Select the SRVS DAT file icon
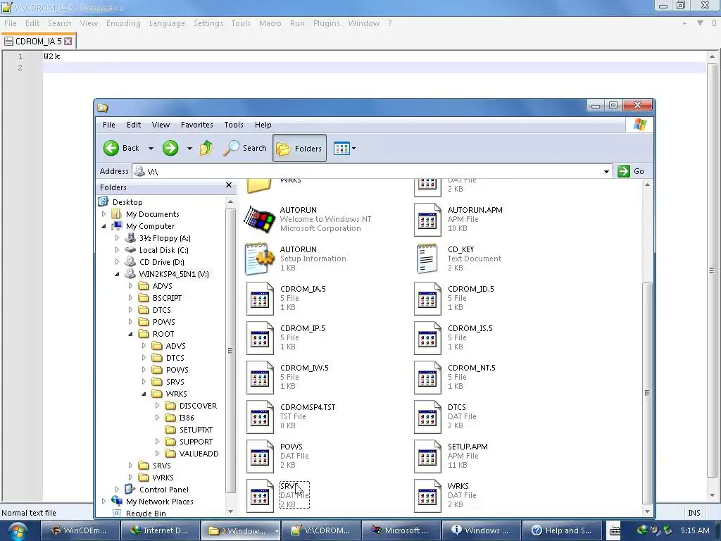 pos(260,496)
